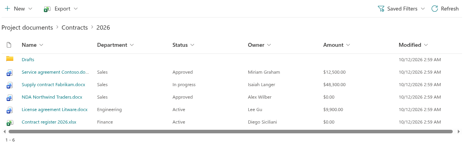Click the scrollbar right arrow

(459, 131)
